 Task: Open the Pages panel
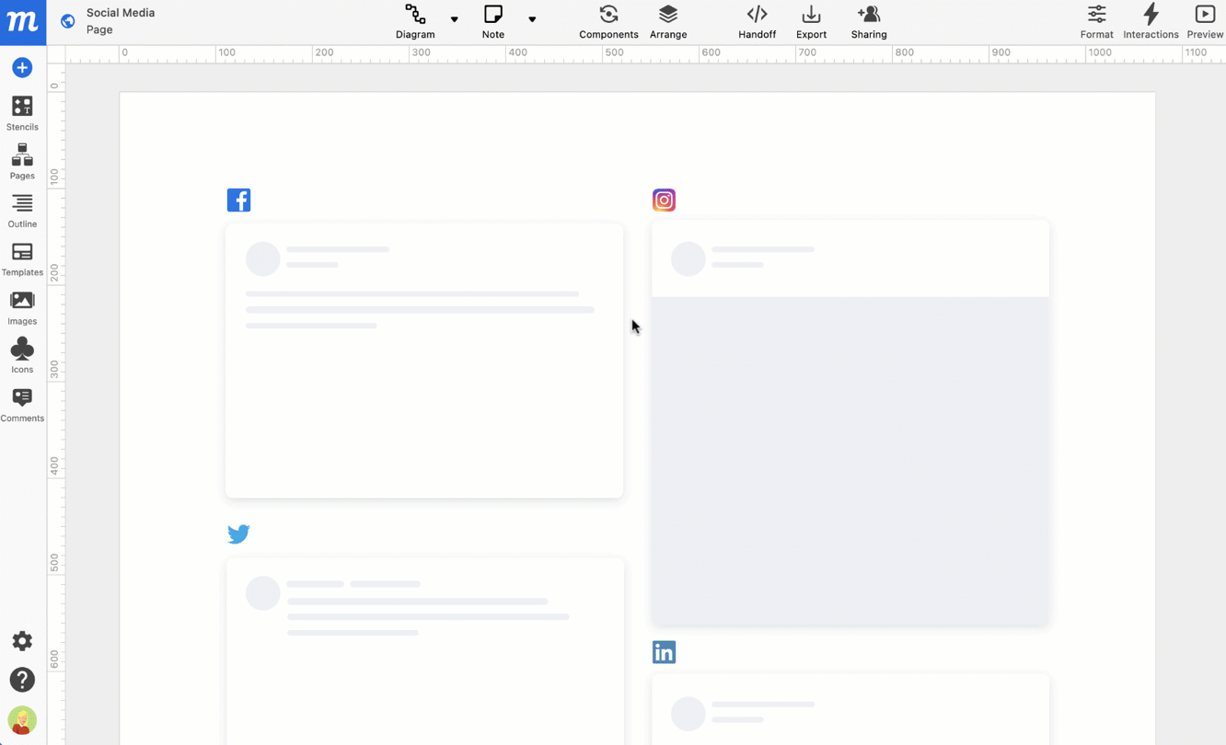(22, 162)
